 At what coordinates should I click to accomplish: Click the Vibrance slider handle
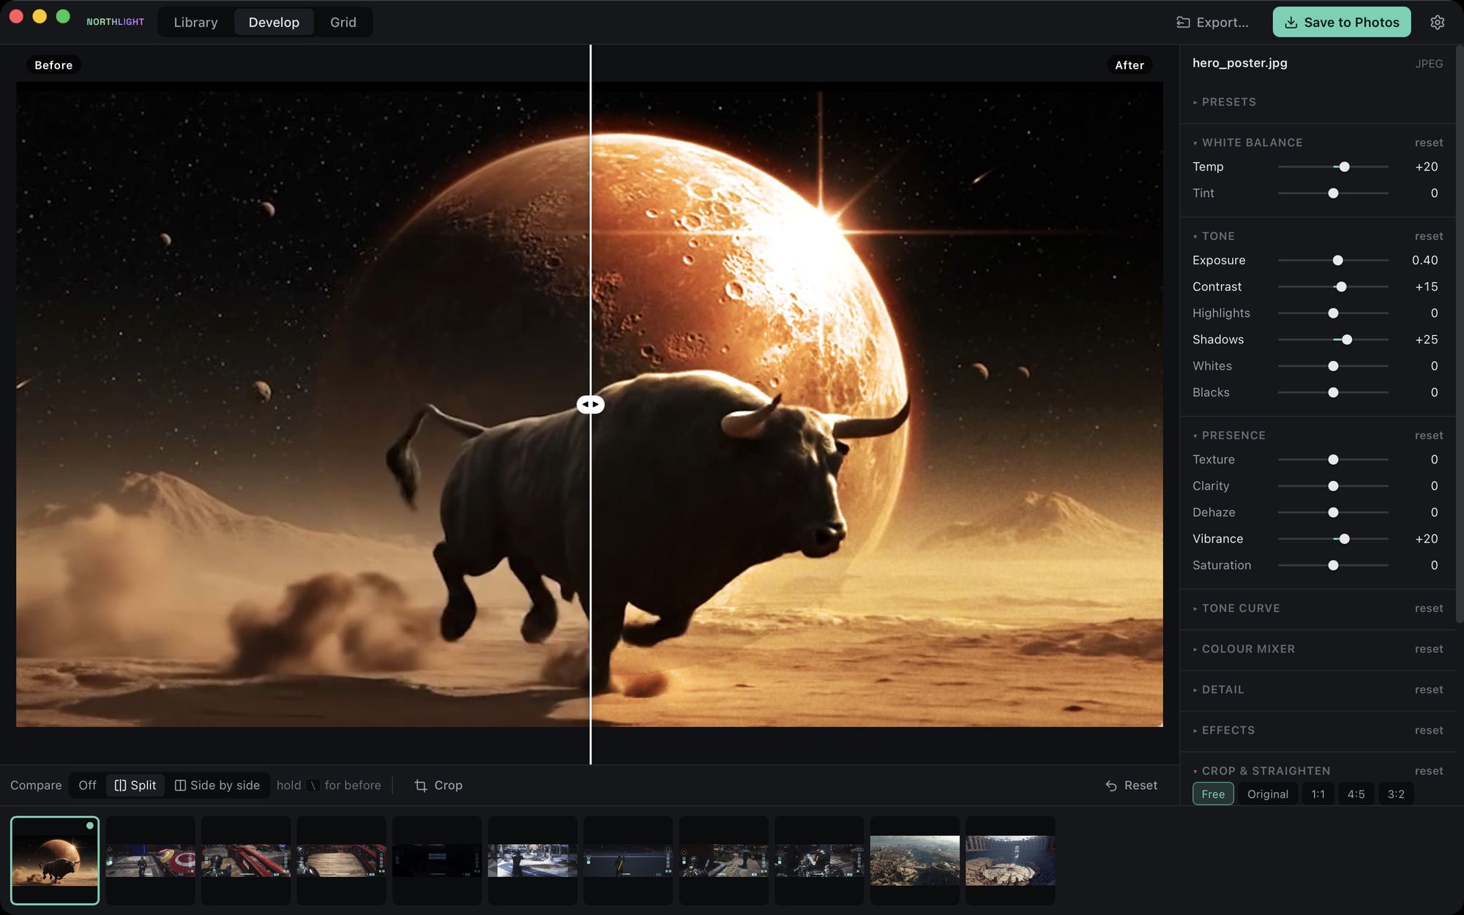[x=1344, y=539]
